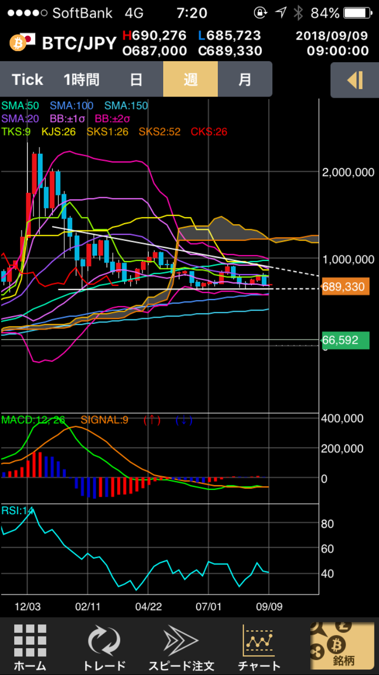Go to ホーム home screen
379x675 pixels.
pyautogui.click(x=30, y=648)
